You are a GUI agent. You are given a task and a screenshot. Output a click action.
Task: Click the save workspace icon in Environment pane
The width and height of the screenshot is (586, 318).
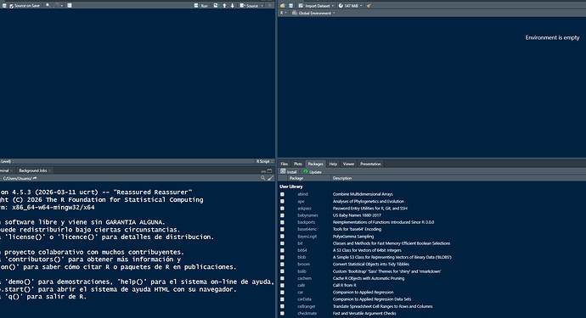290,6
